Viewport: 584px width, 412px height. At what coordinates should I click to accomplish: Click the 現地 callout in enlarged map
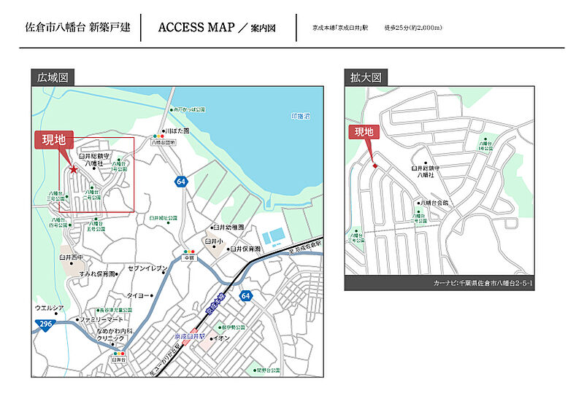(364, 132)
